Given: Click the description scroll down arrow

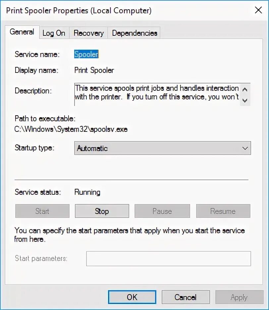Looking at the screenshot, I should click(x=245, y=100).
